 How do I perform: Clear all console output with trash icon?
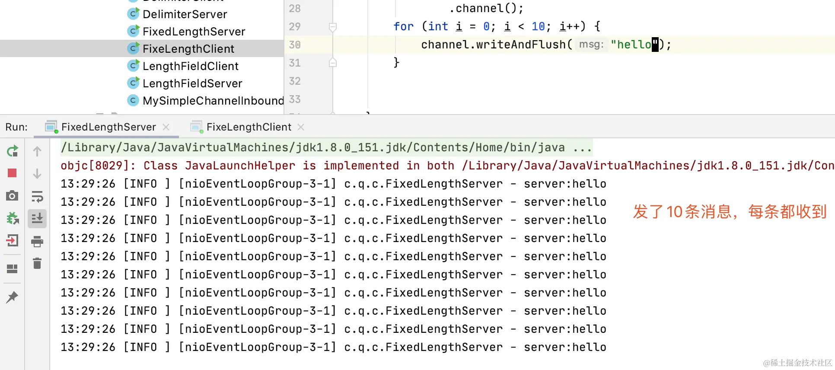coord(37,263)
